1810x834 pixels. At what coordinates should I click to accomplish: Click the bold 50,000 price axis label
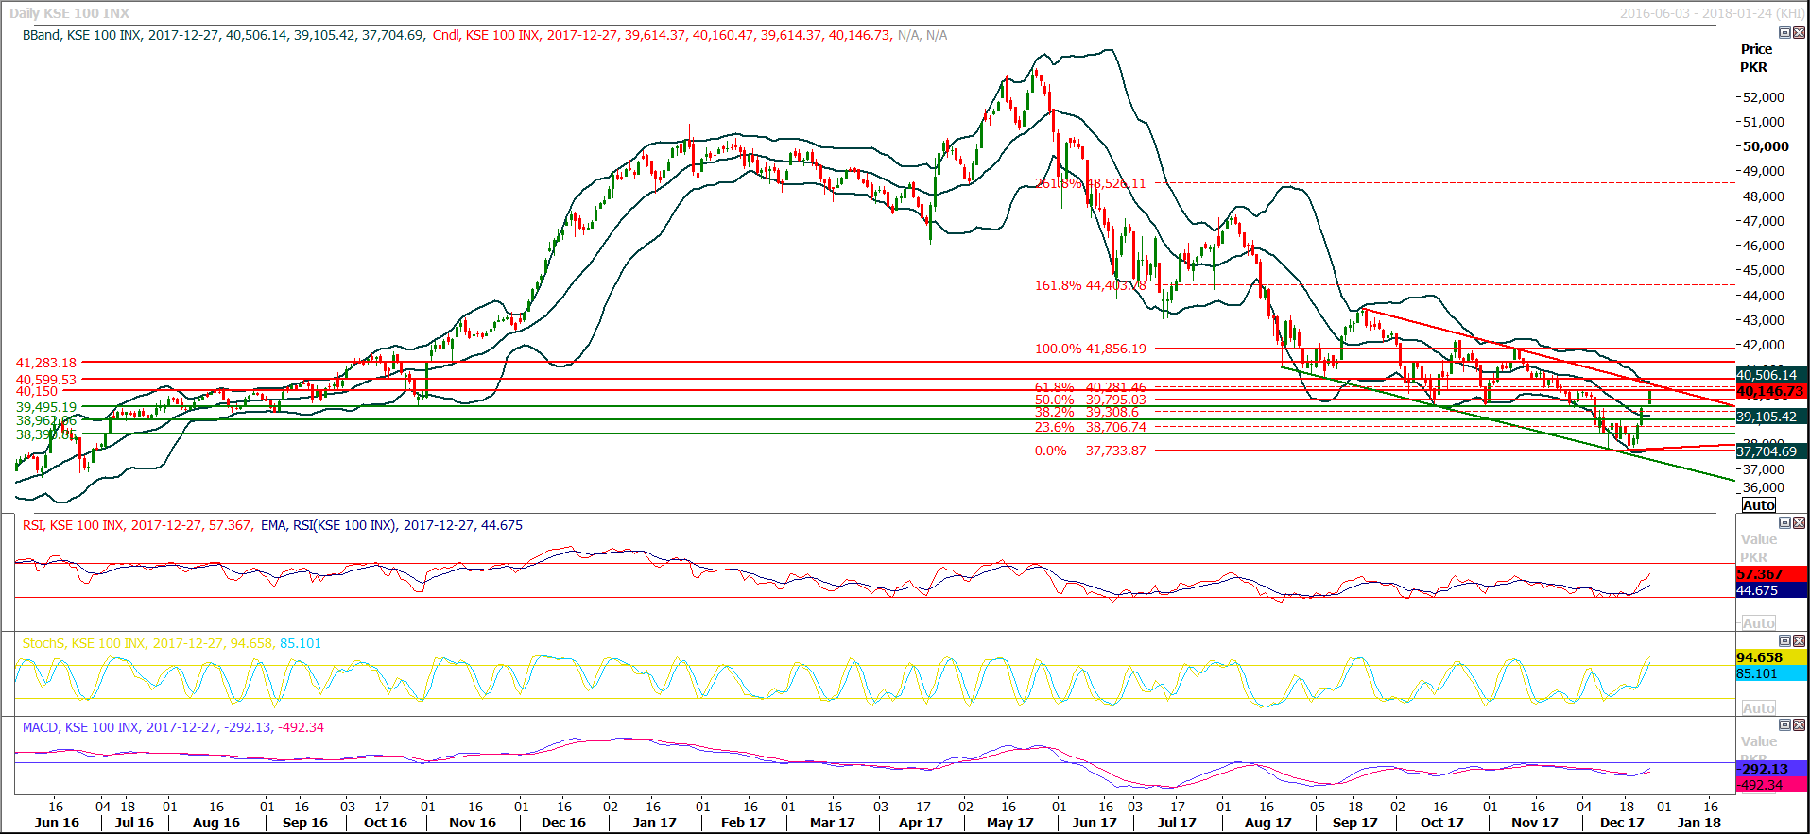pos(1766,146)
